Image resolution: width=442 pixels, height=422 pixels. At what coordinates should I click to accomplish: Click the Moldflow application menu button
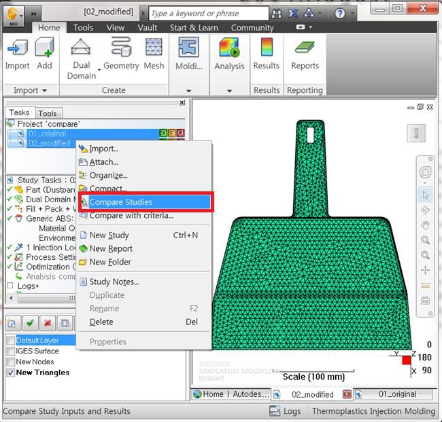point(13,16)
